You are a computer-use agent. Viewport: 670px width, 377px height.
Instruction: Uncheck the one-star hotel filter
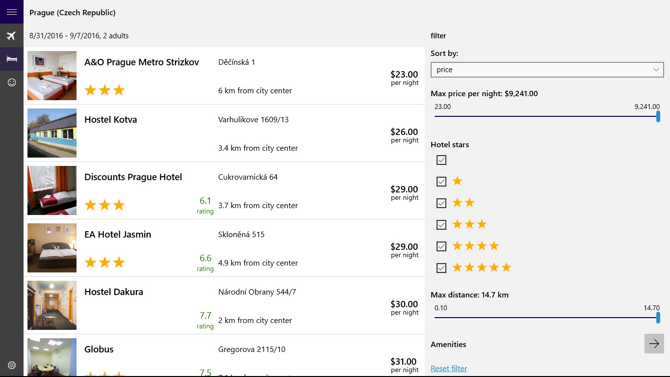[441, 182]
